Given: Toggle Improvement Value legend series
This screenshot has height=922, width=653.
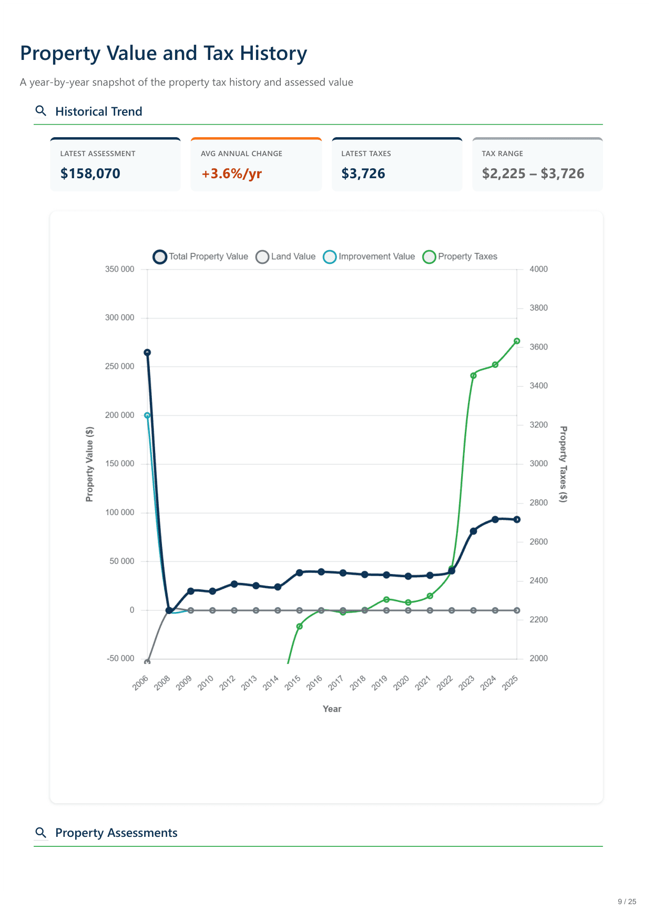Looking at the screenshot, I should (x=369, y=257).
